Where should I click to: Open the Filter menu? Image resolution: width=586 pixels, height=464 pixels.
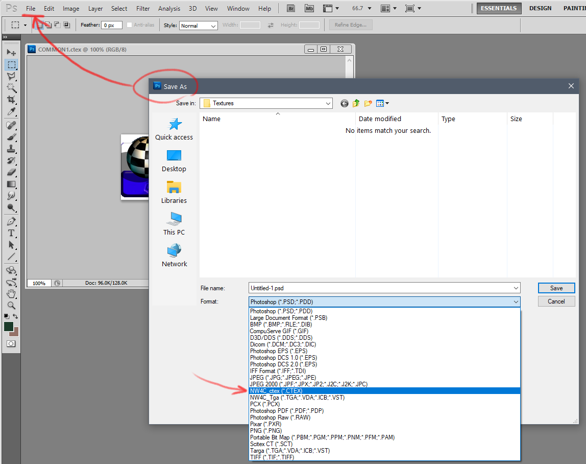[x=143, y=9]
